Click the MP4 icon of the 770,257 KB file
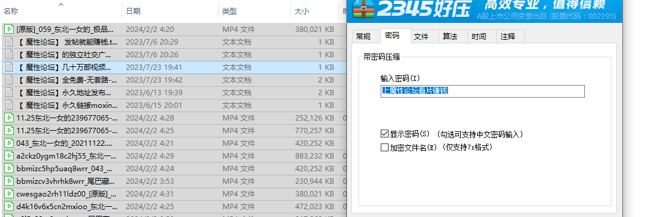The image size is (650, 217). (x=8, y=130)
